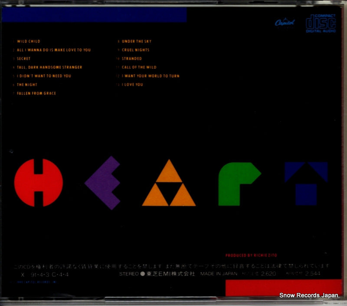This screenshot has height=306, width=347.
Task: Click the red rectangle at bottom right
Action: point(285,288)
